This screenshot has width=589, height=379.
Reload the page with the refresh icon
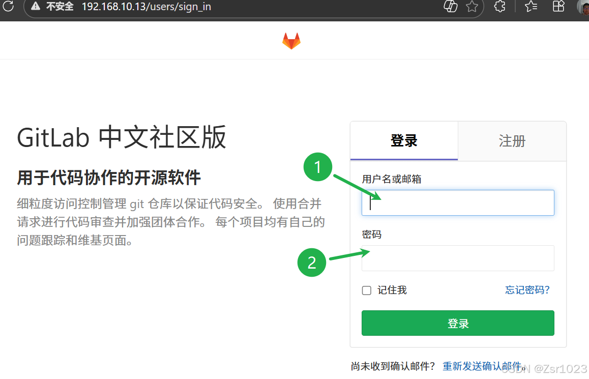(8, 6)
